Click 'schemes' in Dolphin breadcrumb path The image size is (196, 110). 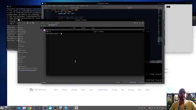[57, 23]
